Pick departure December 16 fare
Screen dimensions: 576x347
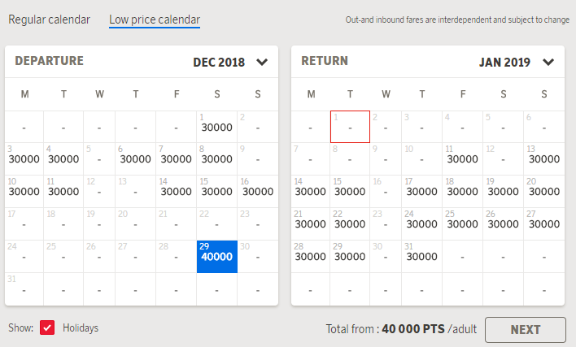tap(257, 192)
